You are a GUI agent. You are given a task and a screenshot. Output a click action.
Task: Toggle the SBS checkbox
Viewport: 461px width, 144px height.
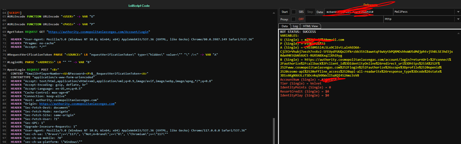click(x=294, y=12)
